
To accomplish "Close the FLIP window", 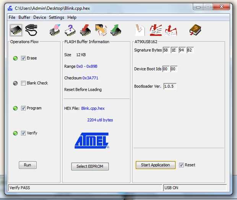I will point(221,7).
